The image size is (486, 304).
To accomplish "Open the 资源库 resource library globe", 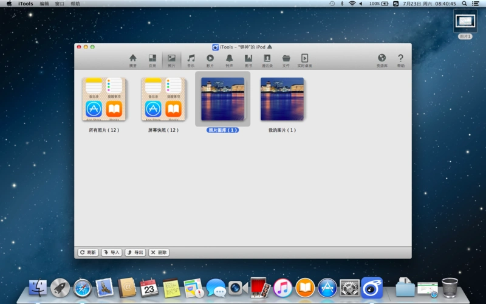I will tap(382, 60).
